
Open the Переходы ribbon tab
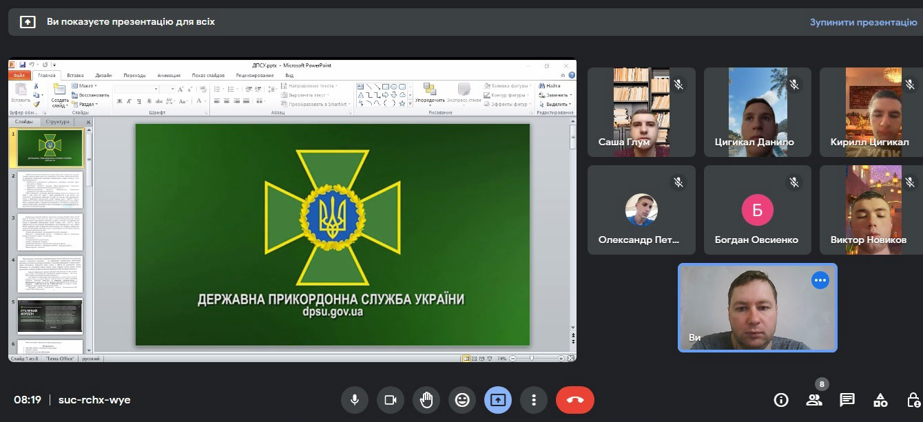(x=135, y=76)
